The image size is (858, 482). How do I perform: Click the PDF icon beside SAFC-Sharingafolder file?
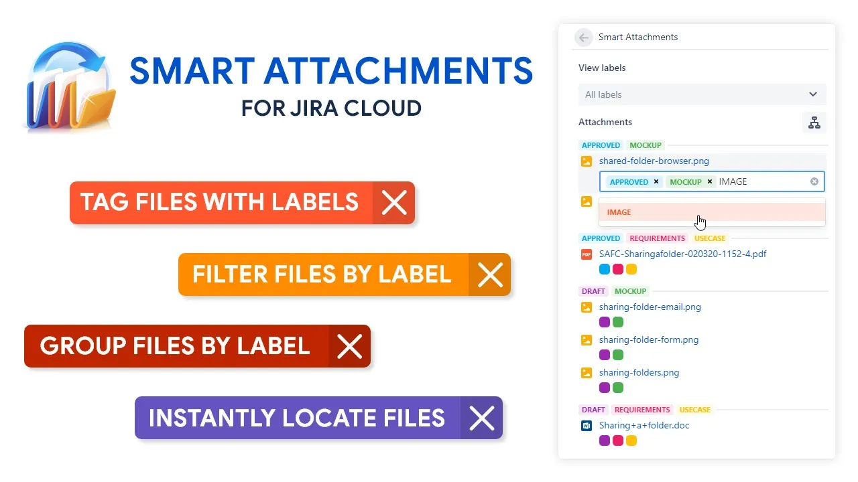[587, 254]
